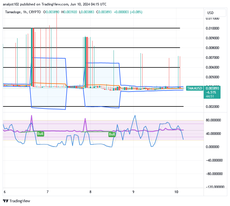The height and width of the screenshot is (206, 230).
Task: Click the TradingView logo icon
Action: [5, 201]
